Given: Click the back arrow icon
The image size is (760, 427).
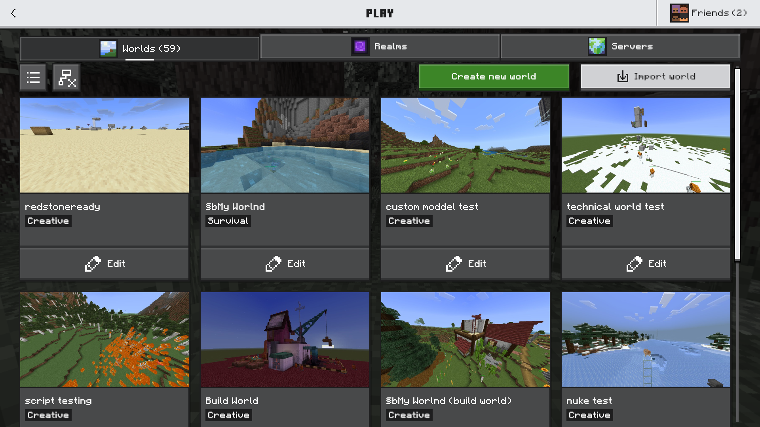Looking at the screenshot, I should [13, 13].
